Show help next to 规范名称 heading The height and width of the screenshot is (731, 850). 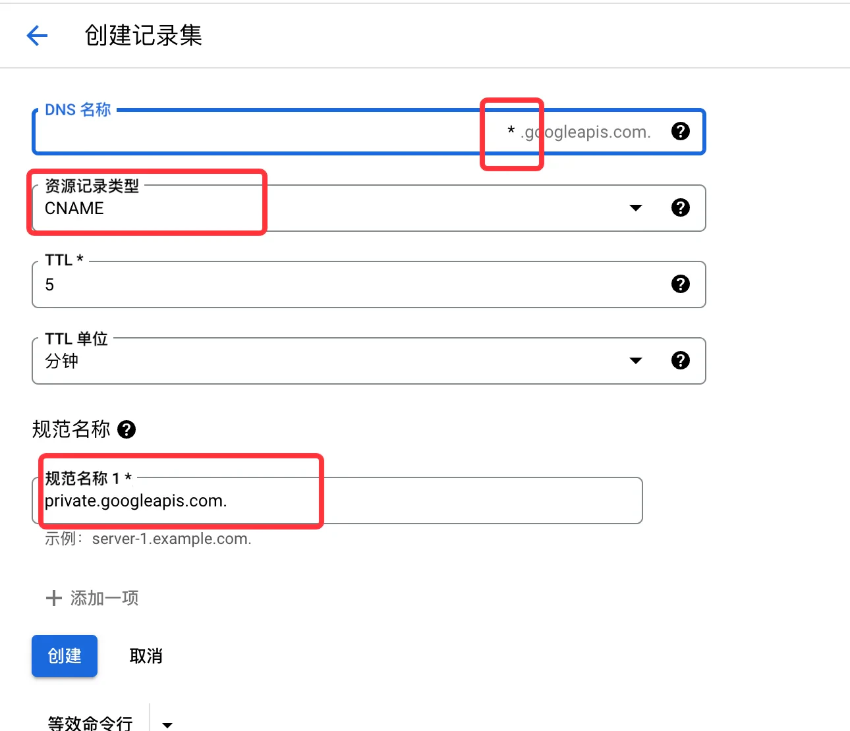[x=127, y=429]
